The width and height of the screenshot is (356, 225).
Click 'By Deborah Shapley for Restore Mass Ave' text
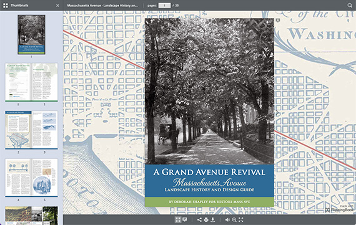209,202
